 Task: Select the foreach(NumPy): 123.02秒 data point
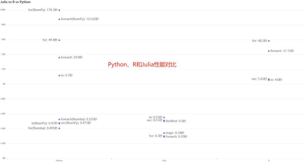pyautogui.click(x=59, y=19)
